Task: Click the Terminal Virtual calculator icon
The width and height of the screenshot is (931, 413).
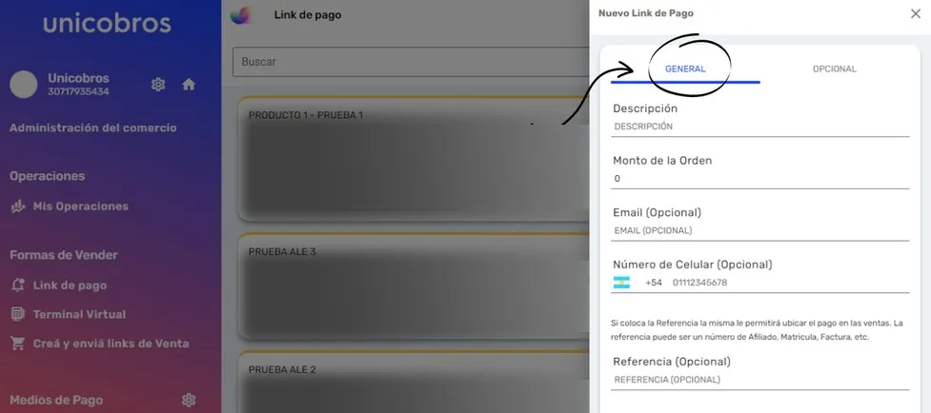Action: 18,314
